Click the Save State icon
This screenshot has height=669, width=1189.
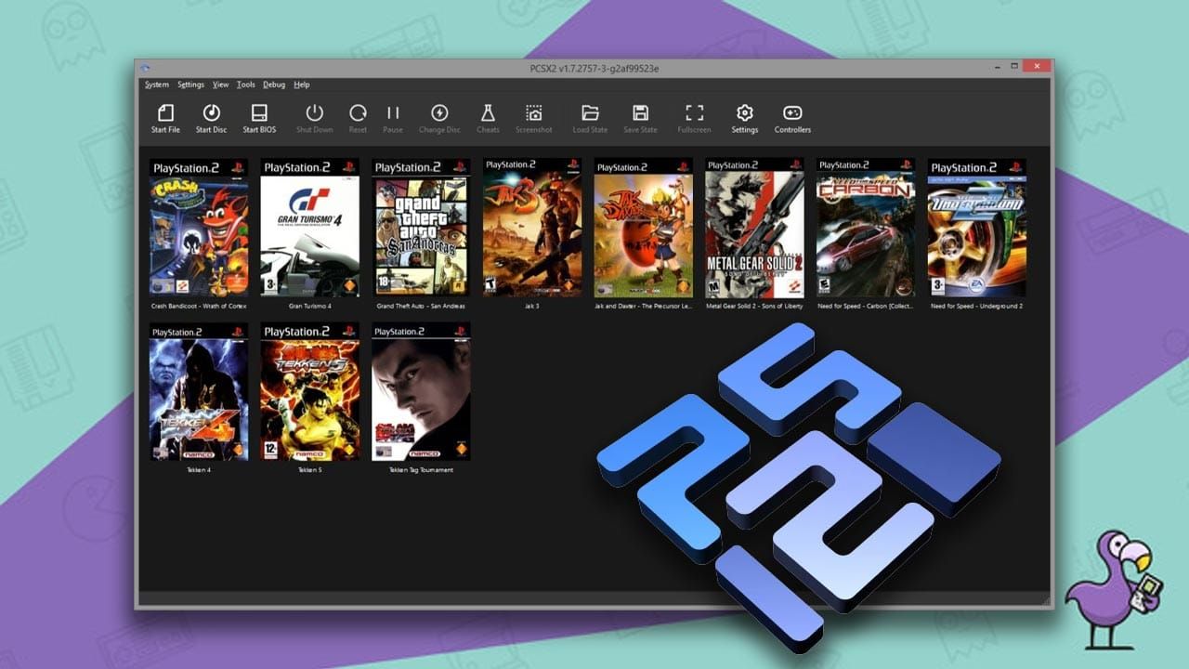click(640, 116)
